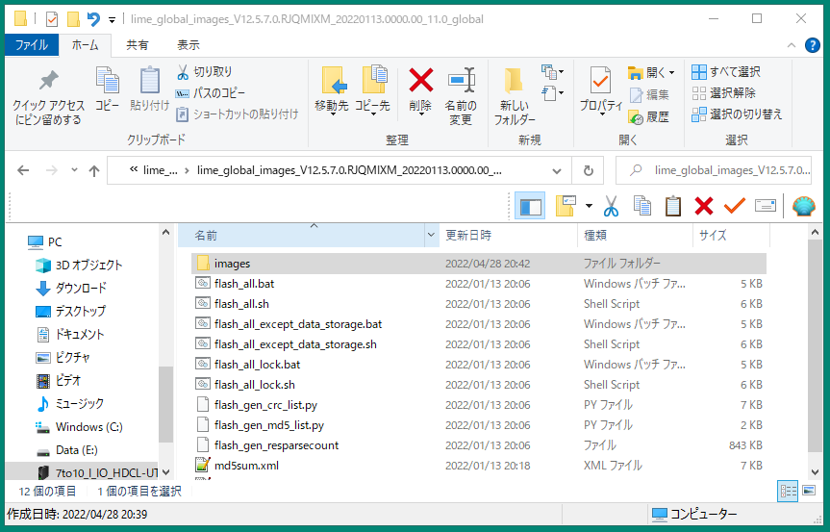This screenshot has height=532, width=830.
Task: Sort by Date modified (更新日時) column
Action: click(x=508, y=236)
